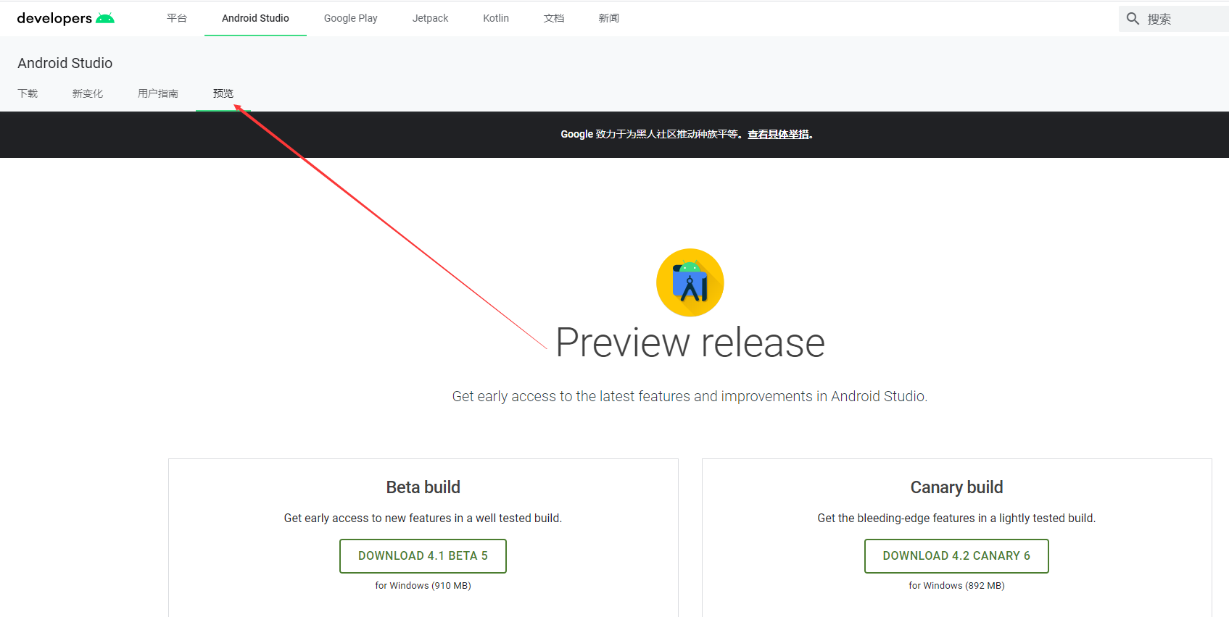
Task: Click the Download 4.2 Canary 6 button
Action: pyautogui.click(x=956, y=556)
